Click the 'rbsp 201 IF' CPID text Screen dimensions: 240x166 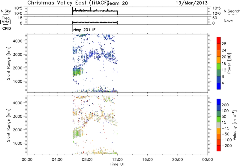tap(84, 30)
